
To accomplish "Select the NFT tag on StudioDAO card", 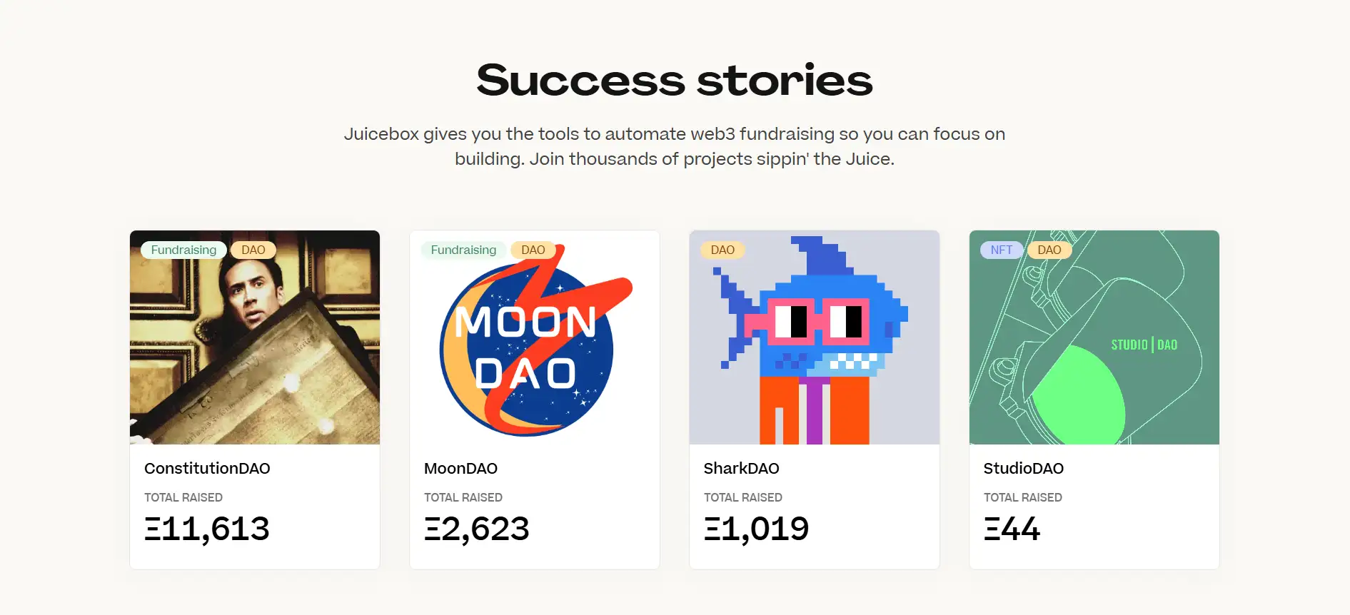I will tap(1001, 250).
